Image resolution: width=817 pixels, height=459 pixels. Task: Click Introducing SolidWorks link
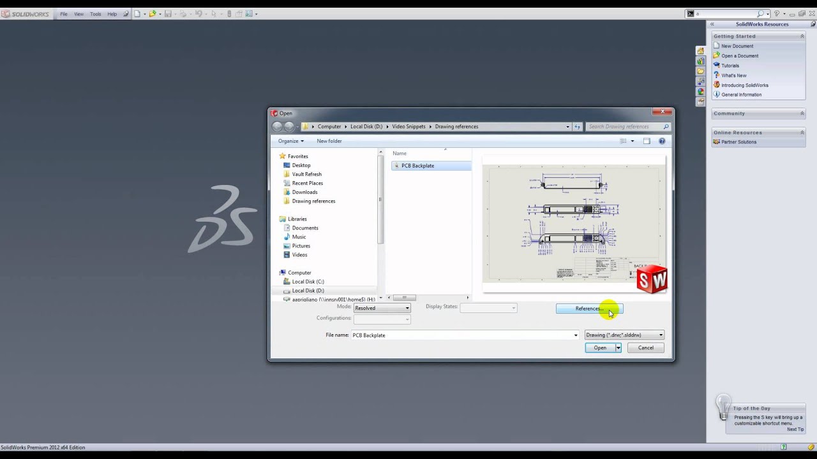(x=745, y=85)
